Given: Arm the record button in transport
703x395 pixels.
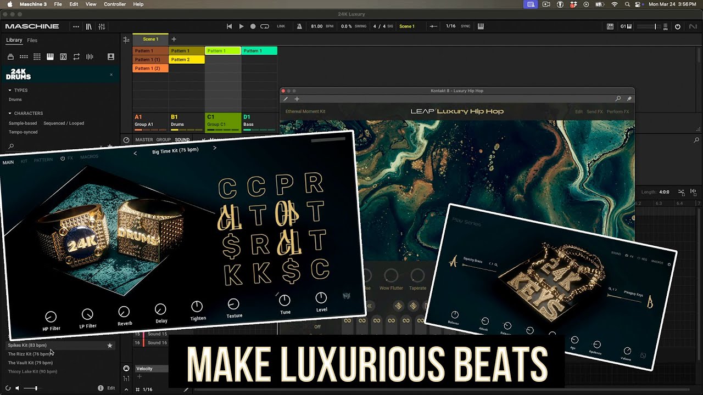Looking at the screenshot, I should tap(253, 26).
